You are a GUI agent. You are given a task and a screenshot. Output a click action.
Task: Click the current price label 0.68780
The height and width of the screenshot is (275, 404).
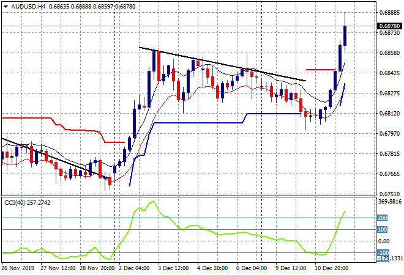coord(389,26)
